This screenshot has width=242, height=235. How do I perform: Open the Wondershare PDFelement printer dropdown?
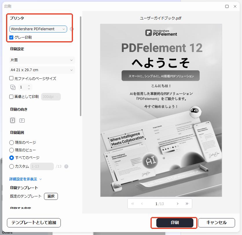(x=38, y=29)
